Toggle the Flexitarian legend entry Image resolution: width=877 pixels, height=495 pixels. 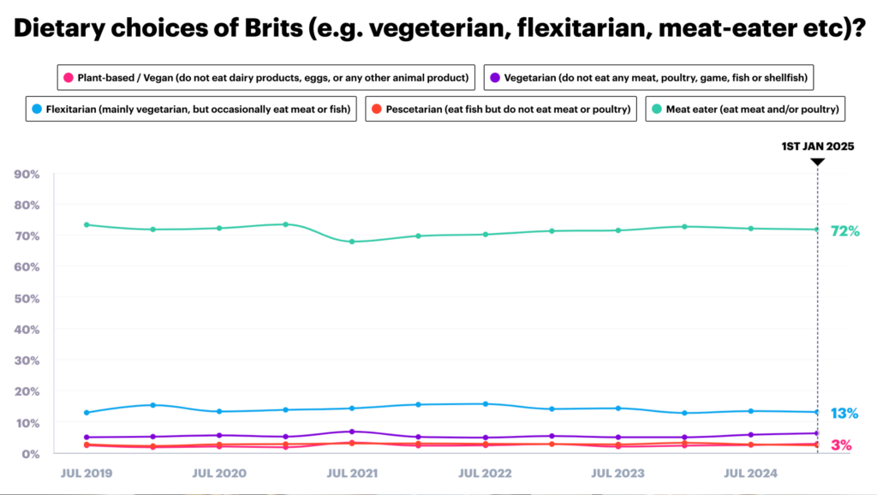coord(191,109)
